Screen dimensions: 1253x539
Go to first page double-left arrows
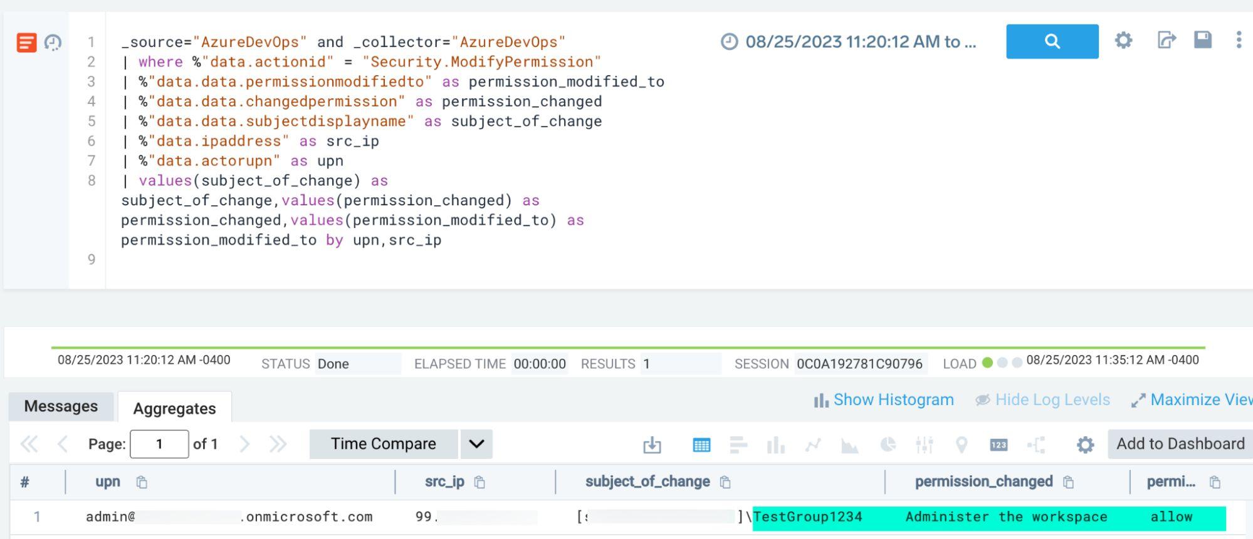click(x=29, y=444)
